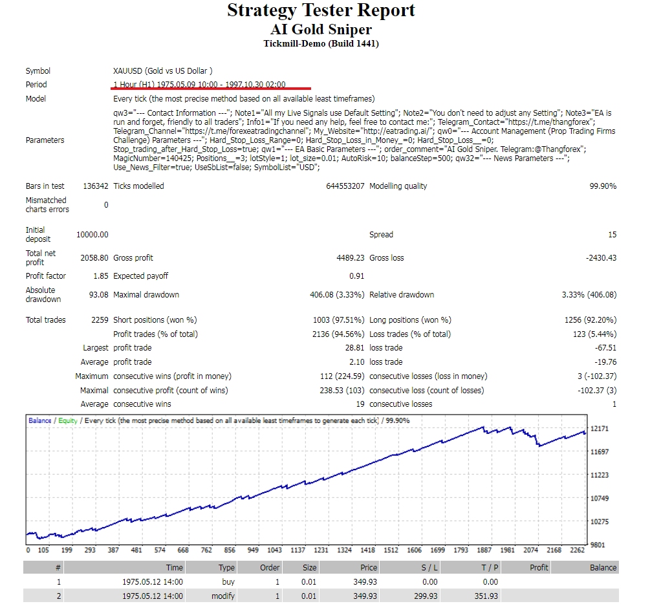Click the Time column header

(175, 567)
